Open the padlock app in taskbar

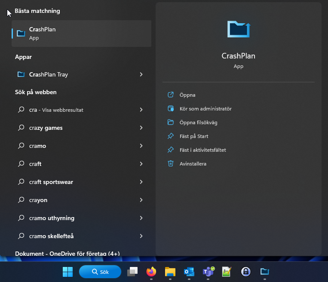[x=246, y=272]
